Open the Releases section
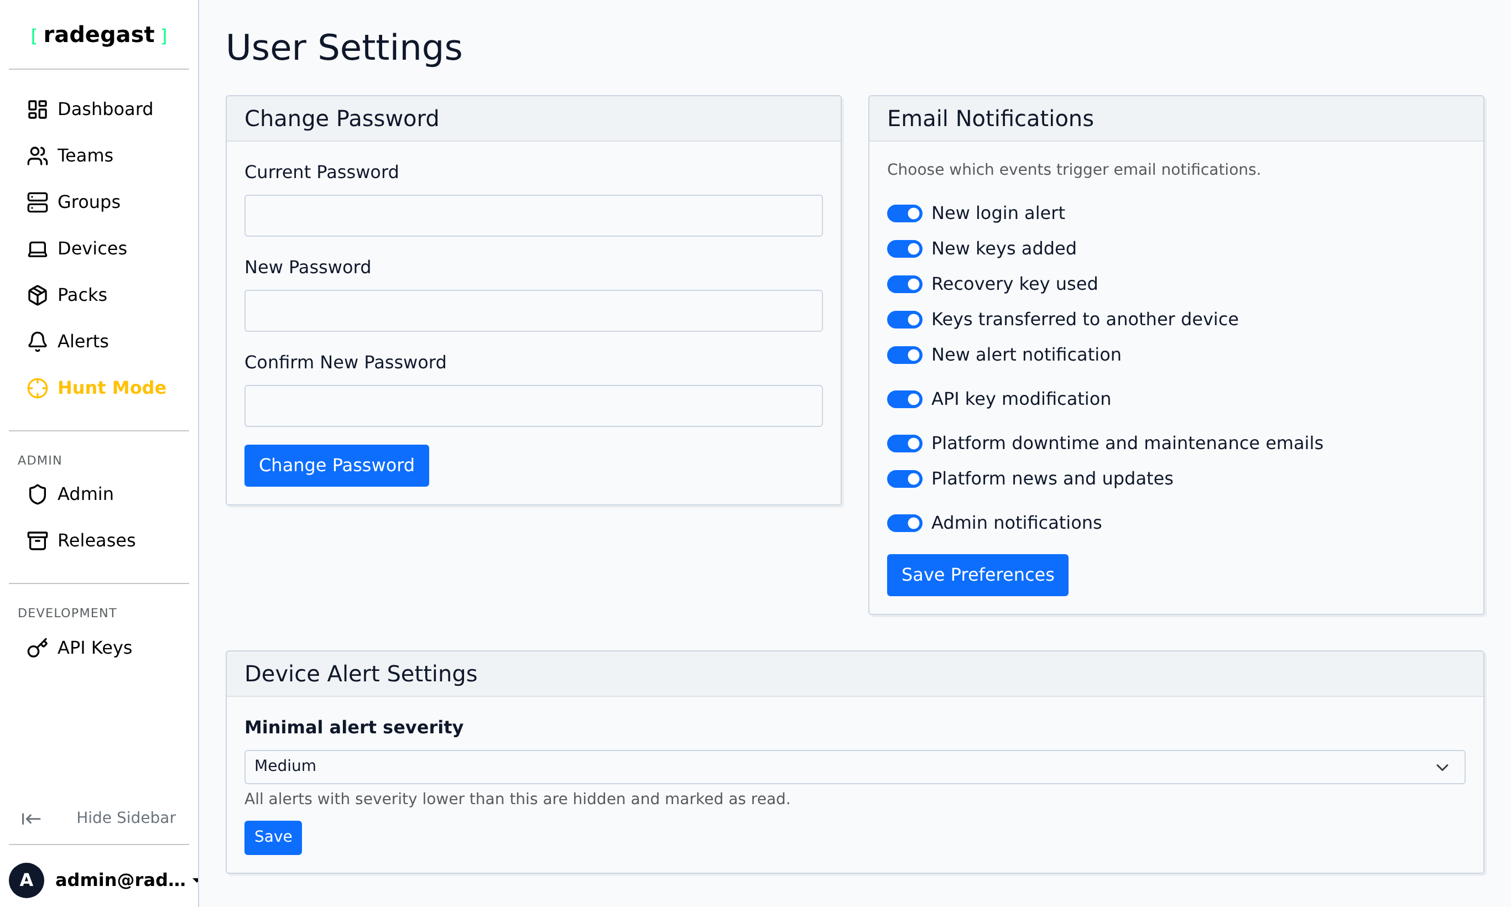The width and height of the screenshot is (1511, 907). pyautogui.click(x=99, y=541)
